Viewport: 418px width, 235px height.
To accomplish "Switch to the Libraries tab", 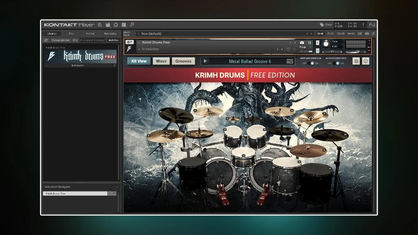I will click(52, 33).
